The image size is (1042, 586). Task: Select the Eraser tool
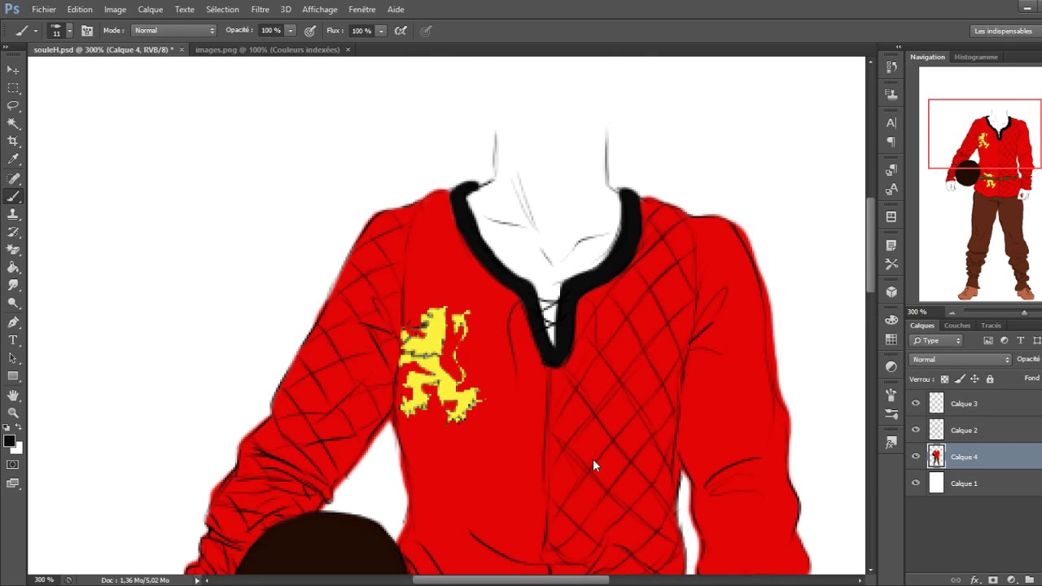pos(13,250)
